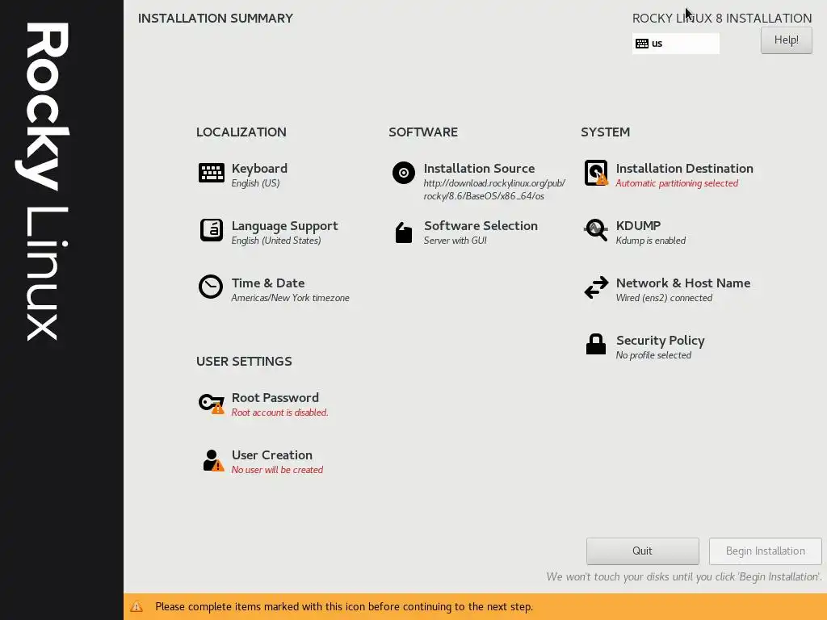Viewport: 827px width, 620px height.
Task: Open KDUMP configuration
Action: pyautogui.click(x=638, y=226)
